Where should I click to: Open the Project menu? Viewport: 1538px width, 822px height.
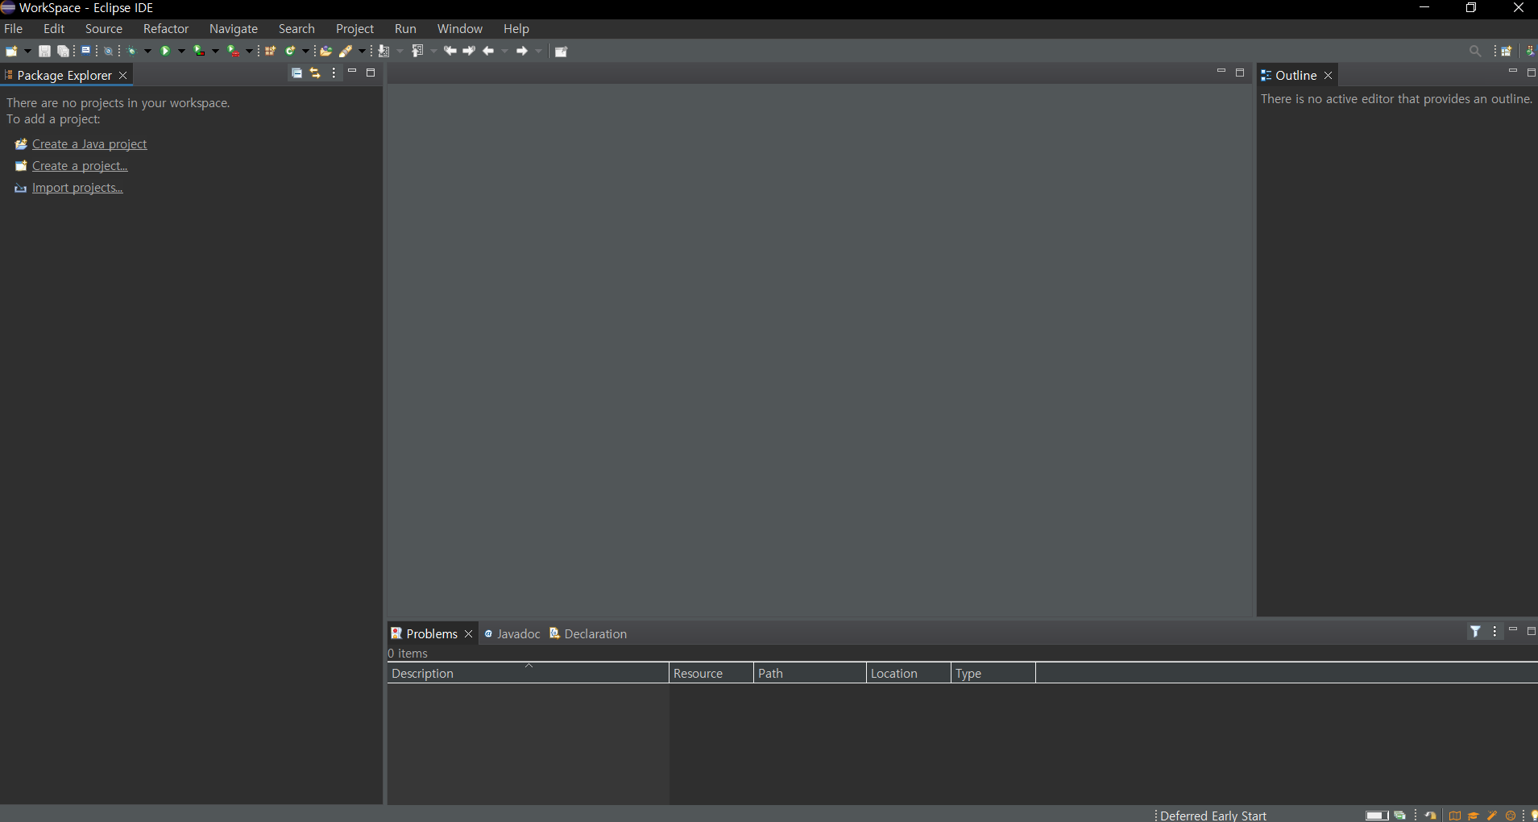pos(355,28)
